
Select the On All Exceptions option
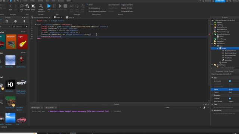coord(94,8)
